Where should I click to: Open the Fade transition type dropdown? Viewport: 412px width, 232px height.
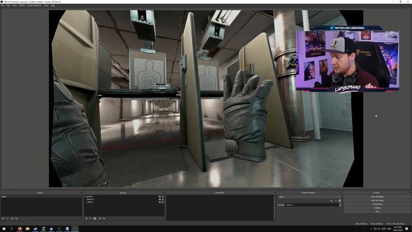(x=310, y=197)
